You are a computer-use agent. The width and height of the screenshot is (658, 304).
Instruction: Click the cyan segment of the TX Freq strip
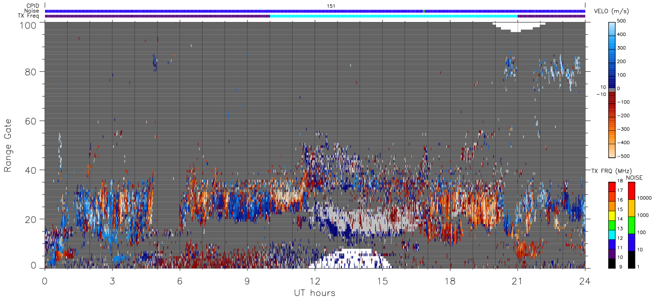[394, 16]
